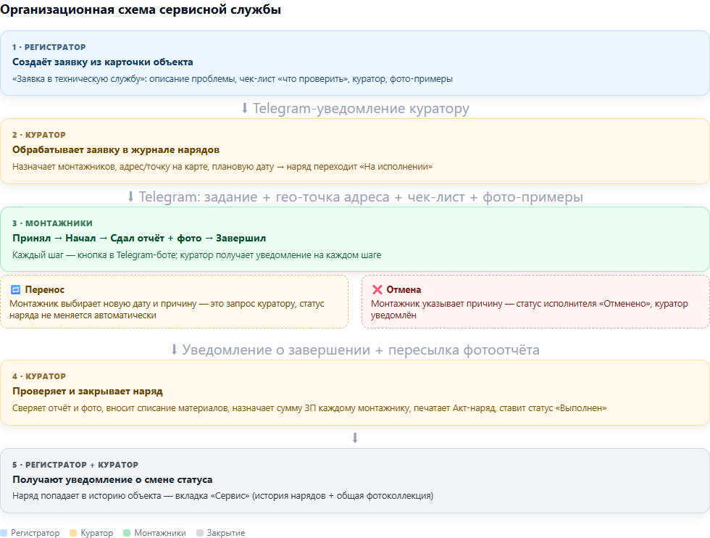Click the blue Перенос repeat icon
The image size is (710, 538).
click(x=15, y=289)
